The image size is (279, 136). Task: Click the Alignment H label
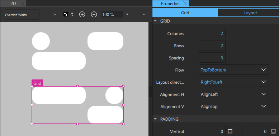click(x=172, y=94)
